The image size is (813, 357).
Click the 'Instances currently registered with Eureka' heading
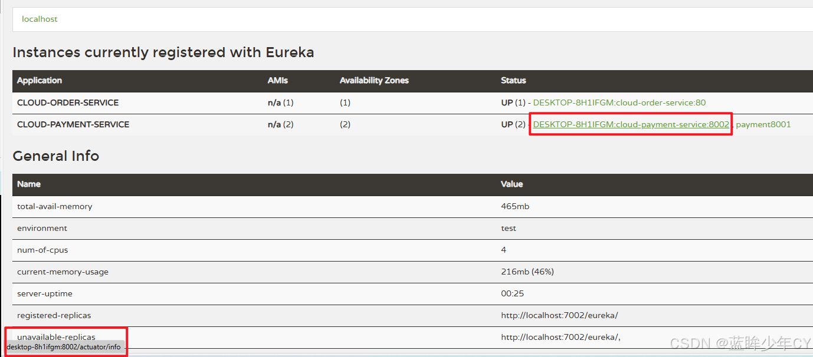coord(163,52)
